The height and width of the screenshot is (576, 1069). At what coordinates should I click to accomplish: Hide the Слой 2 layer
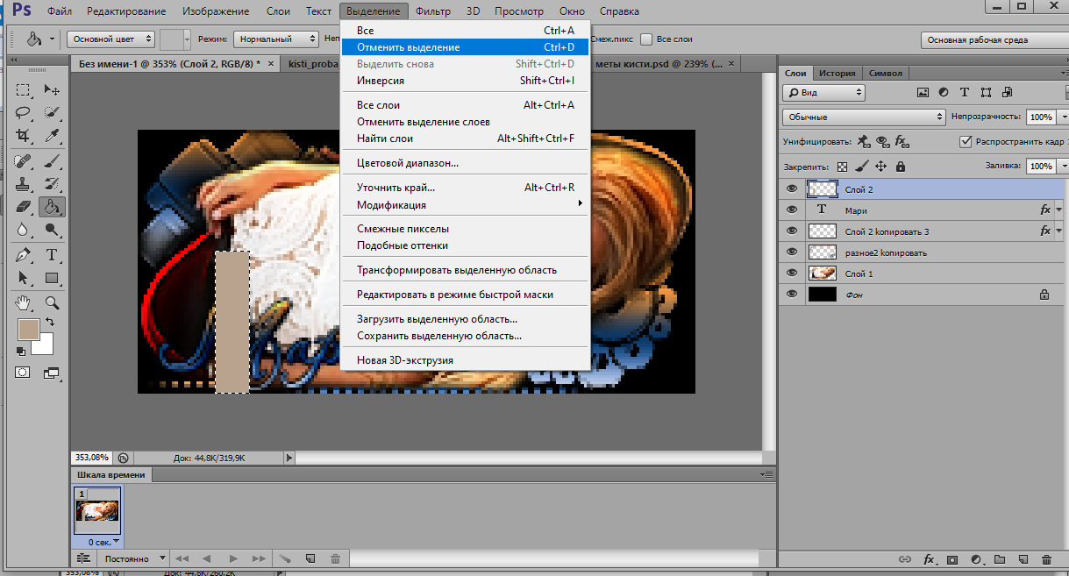tap(792, 188)
